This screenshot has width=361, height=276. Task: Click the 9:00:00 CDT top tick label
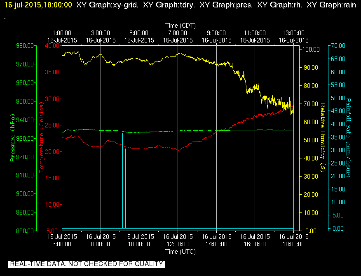(x=216, y=33)
